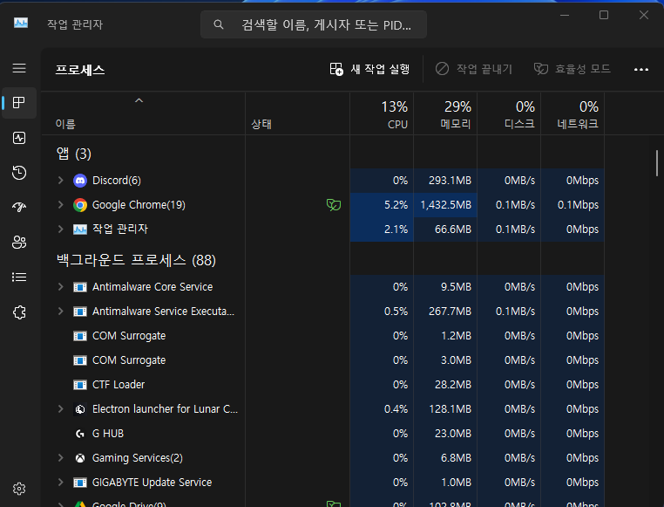Select the CTF Loader process name
The width and height of the screenshot is (664, 507).
point(119,385)
